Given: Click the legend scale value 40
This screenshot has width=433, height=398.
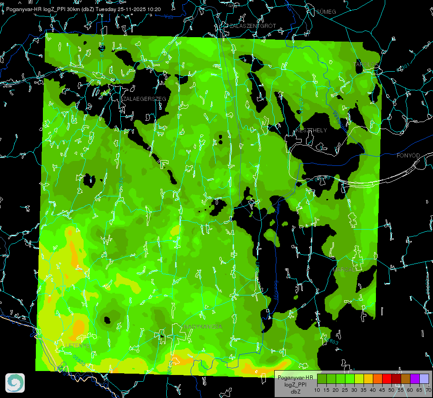Looking at the screenshot, I should tap(373, 390).
